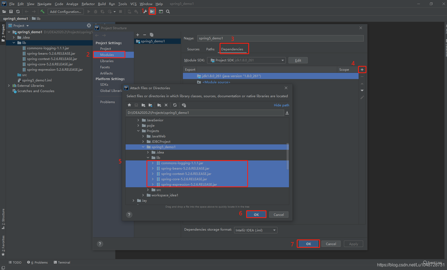This screenshot has height=270, width=447.
Task: Click Cancel in Attach Files dialog
Action: pos(279,215)
